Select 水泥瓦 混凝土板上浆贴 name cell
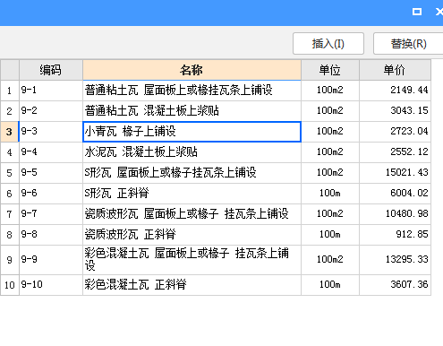The height and width of the screenshot is (346, 443). pos(192,152)
